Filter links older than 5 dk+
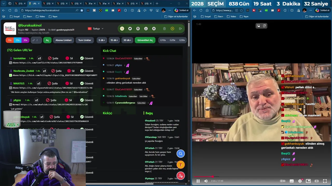This screenshot has width=332, height=186. pyautogui.click(x=102, y=40)
